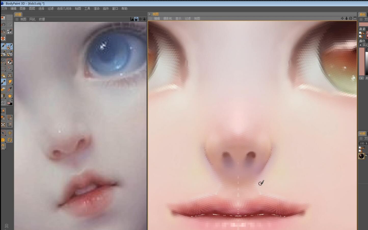Open the 选择几何体 menu
Viewport: 368px width, 230px height.
click(x=64, y=9)
